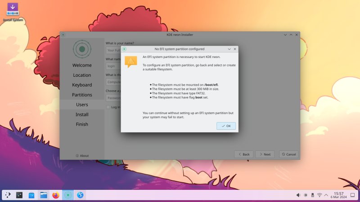Click the Computer name input field
This screenshot has height=202, width=360.
pyautogui.click(x=113, y=82)
